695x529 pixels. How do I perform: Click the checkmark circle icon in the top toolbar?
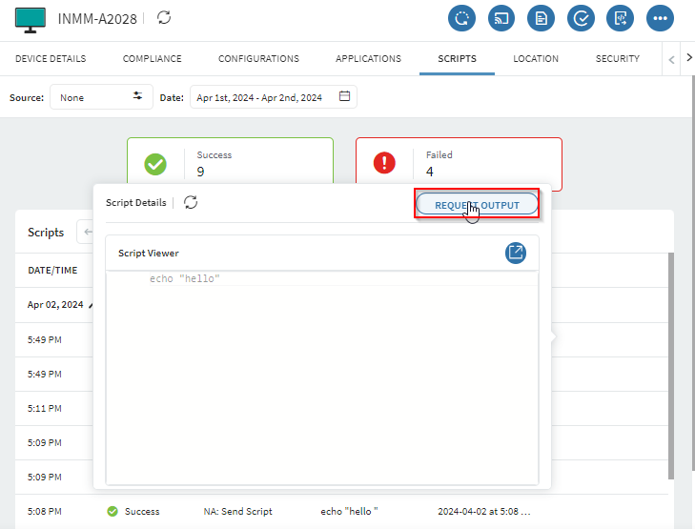[x=581, y=18]
